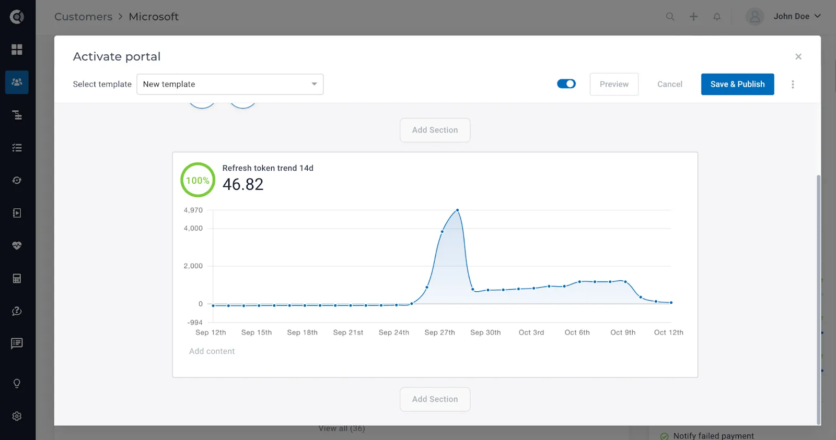This screenshot has height=440, width=836.
Task: Open the Customers people icon in sidebar
Action: 17,82
